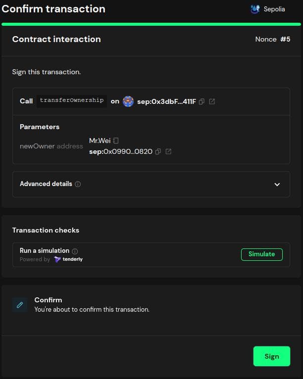This screenshot has height=379, width=303.
Task: Click the green progress bar
Action: tap(151, 24)
